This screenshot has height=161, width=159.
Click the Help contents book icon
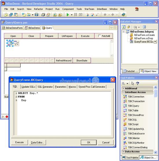coord(123,15)
